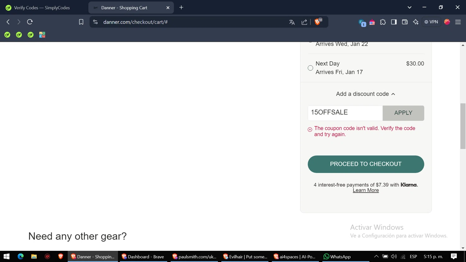Click the Wi-Fi network tray icon
The width and height of the screenshot is (466, 262).
[x=403, y=256]
